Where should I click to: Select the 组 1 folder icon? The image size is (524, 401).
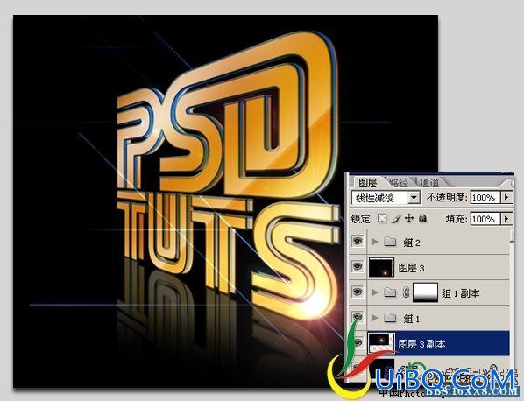[x=389, y=318]
